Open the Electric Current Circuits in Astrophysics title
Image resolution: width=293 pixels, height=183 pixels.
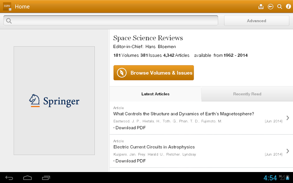point(154,147)
